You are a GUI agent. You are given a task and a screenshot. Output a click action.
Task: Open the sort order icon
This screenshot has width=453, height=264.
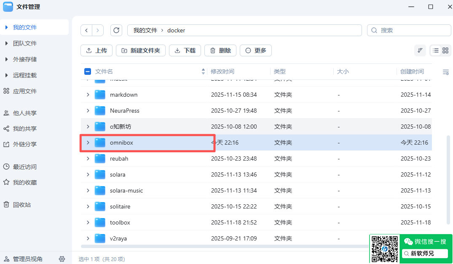pos(420,50)
